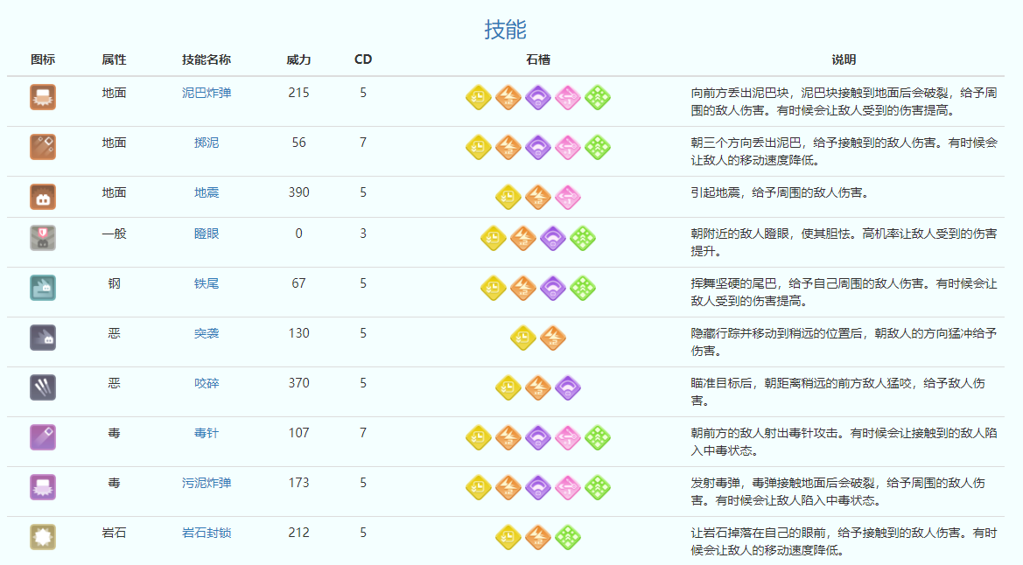This screenshot has width=1023, height=565.
Task: Click the orange stone in 突袭 row
Action: (x=553, y=338)
